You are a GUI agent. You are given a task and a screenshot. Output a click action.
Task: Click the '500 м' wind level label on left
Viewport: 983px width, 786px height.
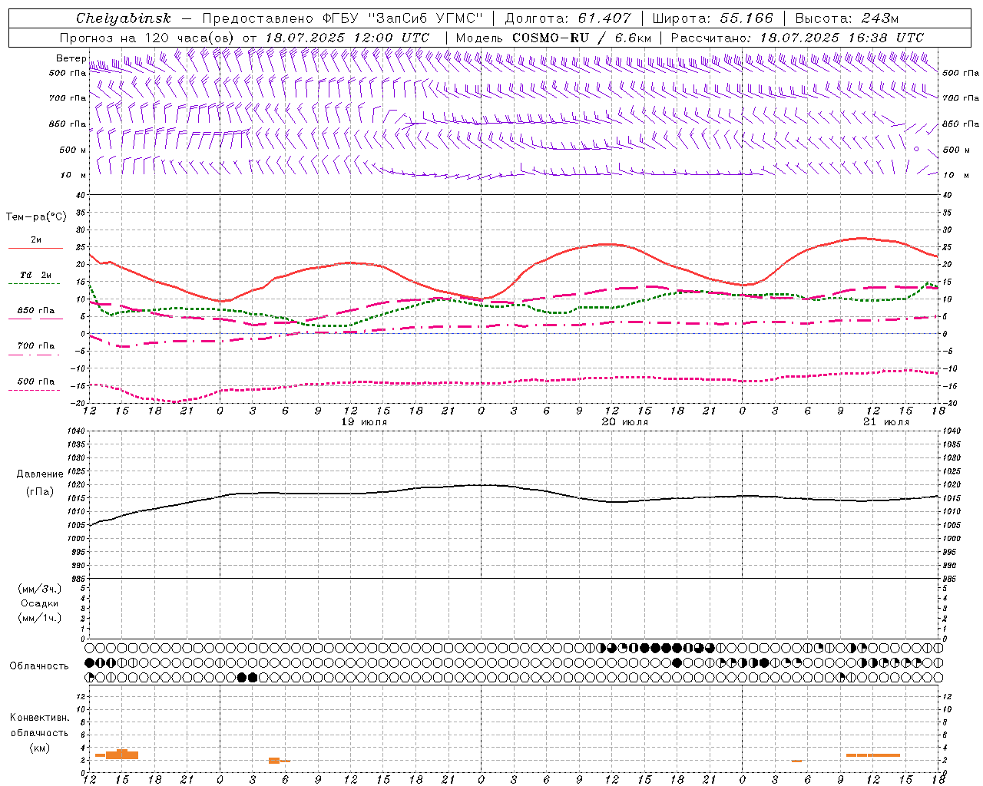pos(73,150)
